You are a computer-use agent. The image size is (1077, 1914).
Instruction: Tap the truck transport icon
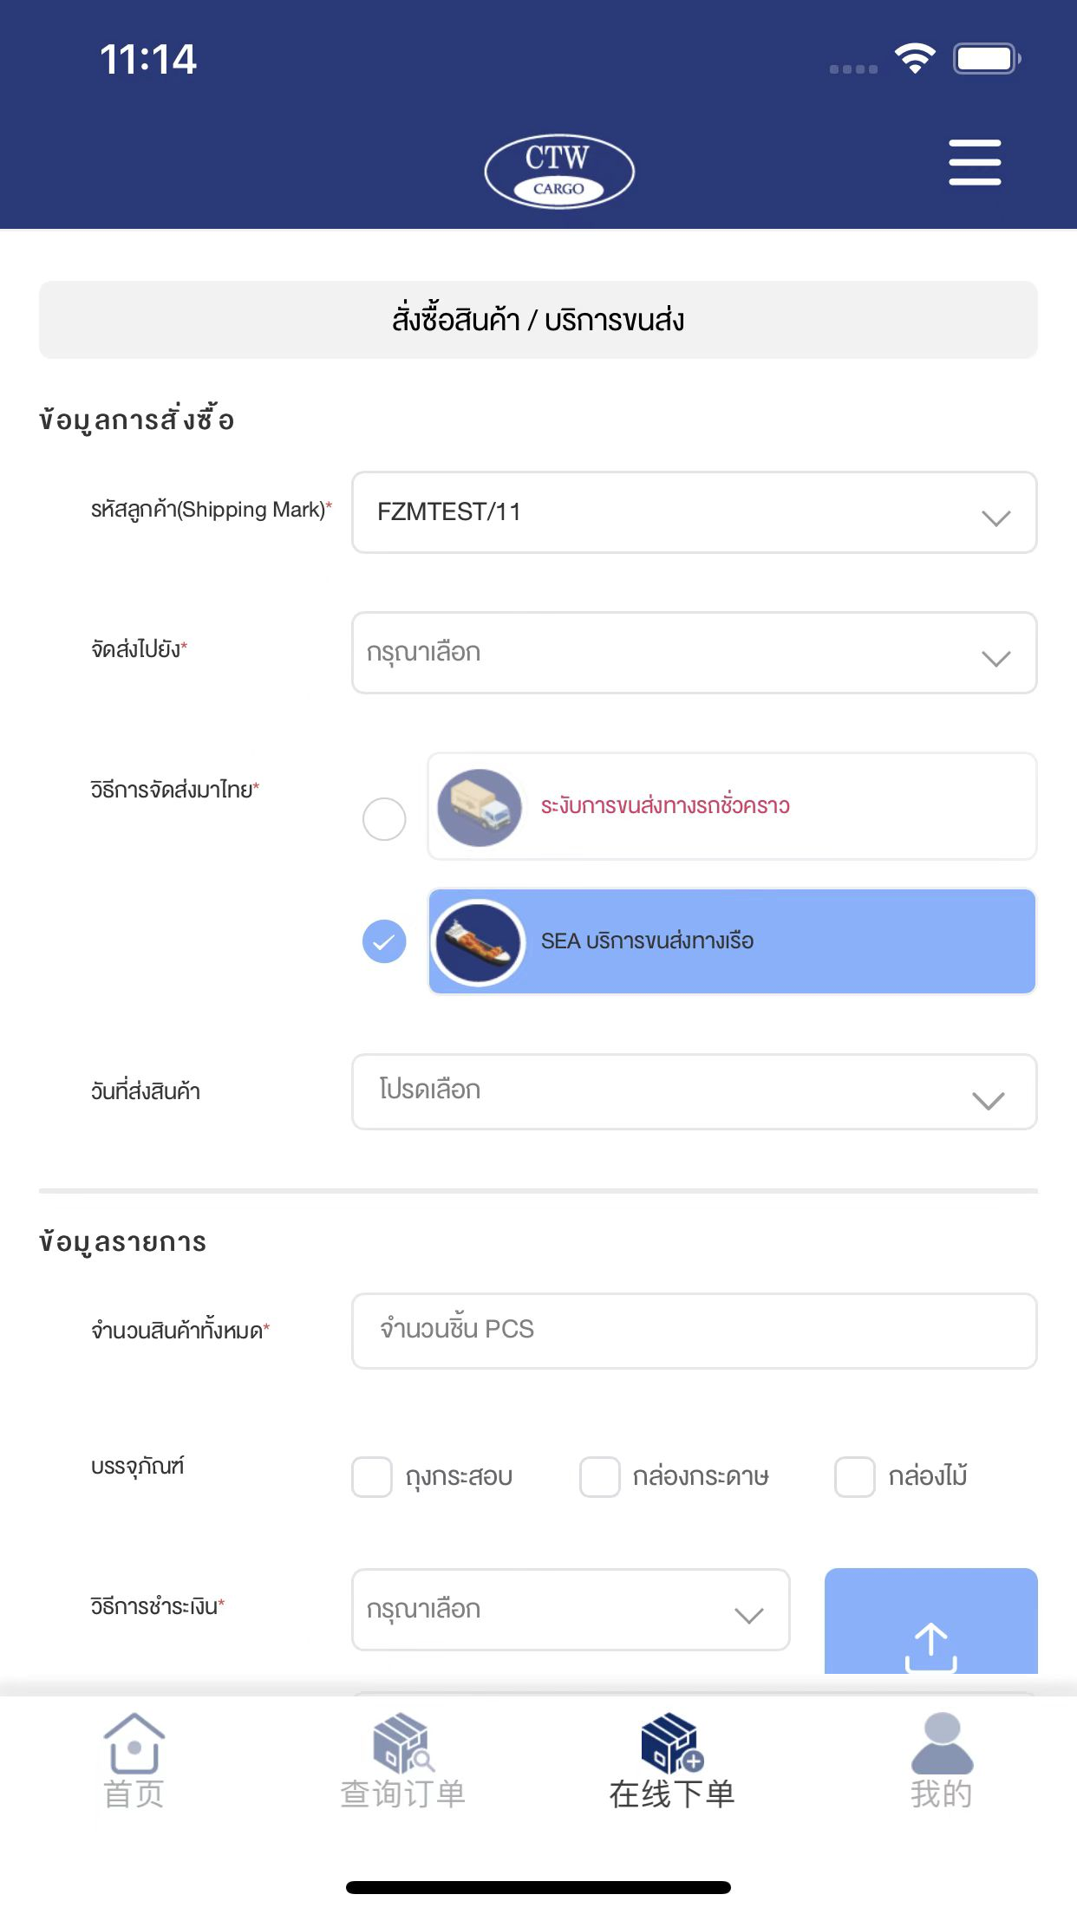pos(480,807)
